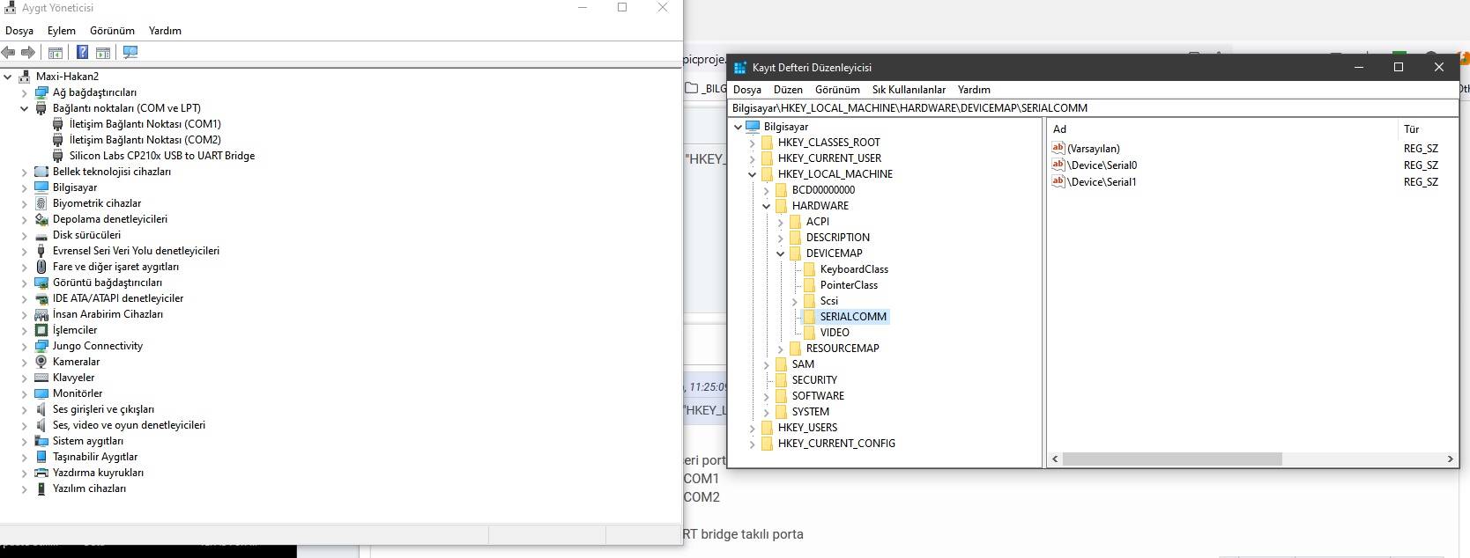
Task: Select İnsan Arabirim Cihazları category
Action: click(x=108, y=314)
